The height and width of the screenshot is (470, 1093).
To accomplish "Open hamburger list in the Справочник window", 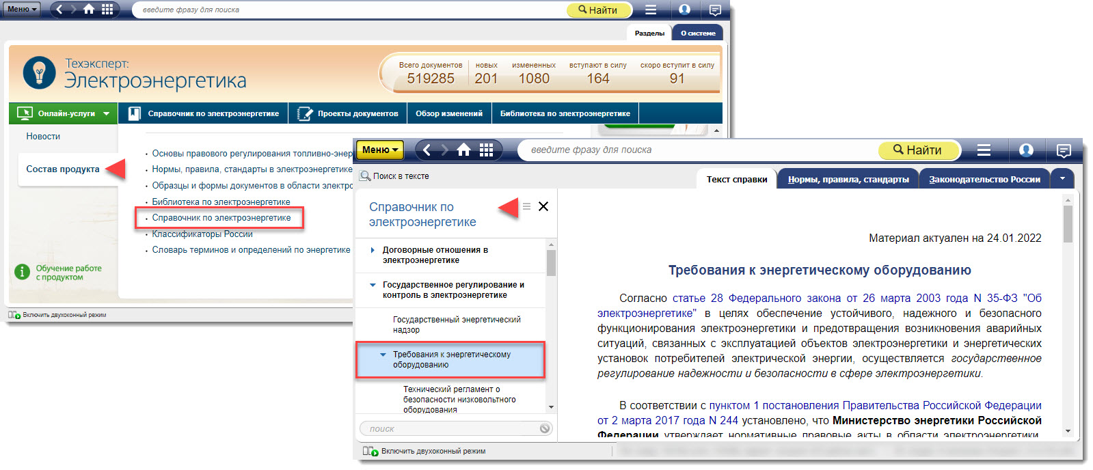I will tap(984, 150).
